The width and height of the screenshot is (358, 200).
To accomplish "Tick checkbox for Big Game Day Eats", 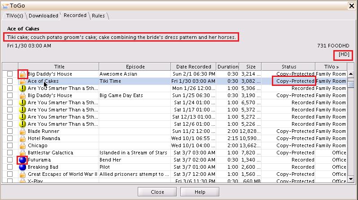I will pos(10,95).
